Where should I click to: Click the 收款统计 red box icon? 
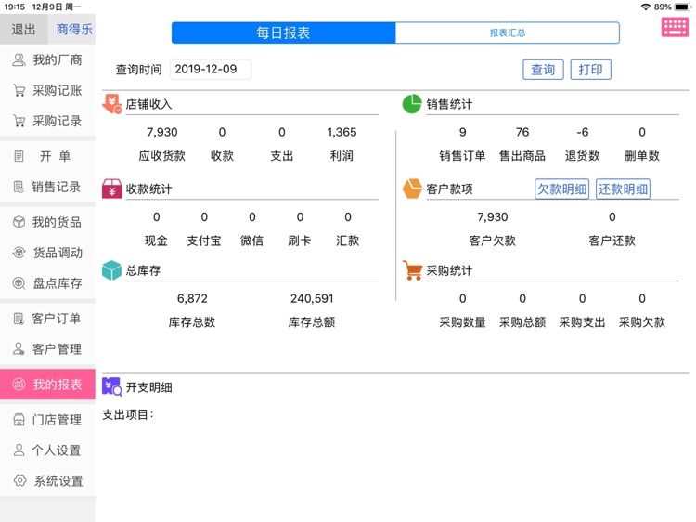(112, 189)
